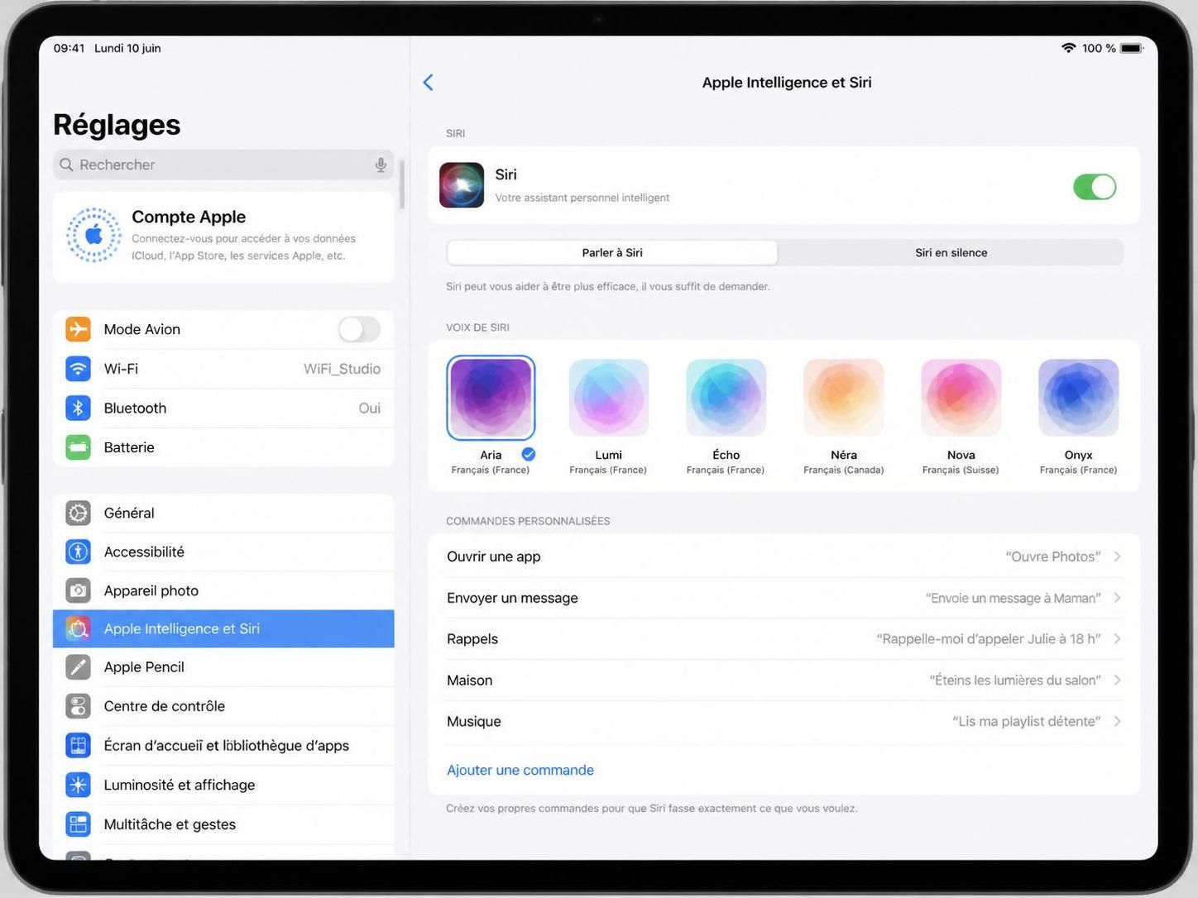The height and width of the screenshot is (898, 1198).
Task: Click the Multitâche et gestes icon
Action: [79, 824]
